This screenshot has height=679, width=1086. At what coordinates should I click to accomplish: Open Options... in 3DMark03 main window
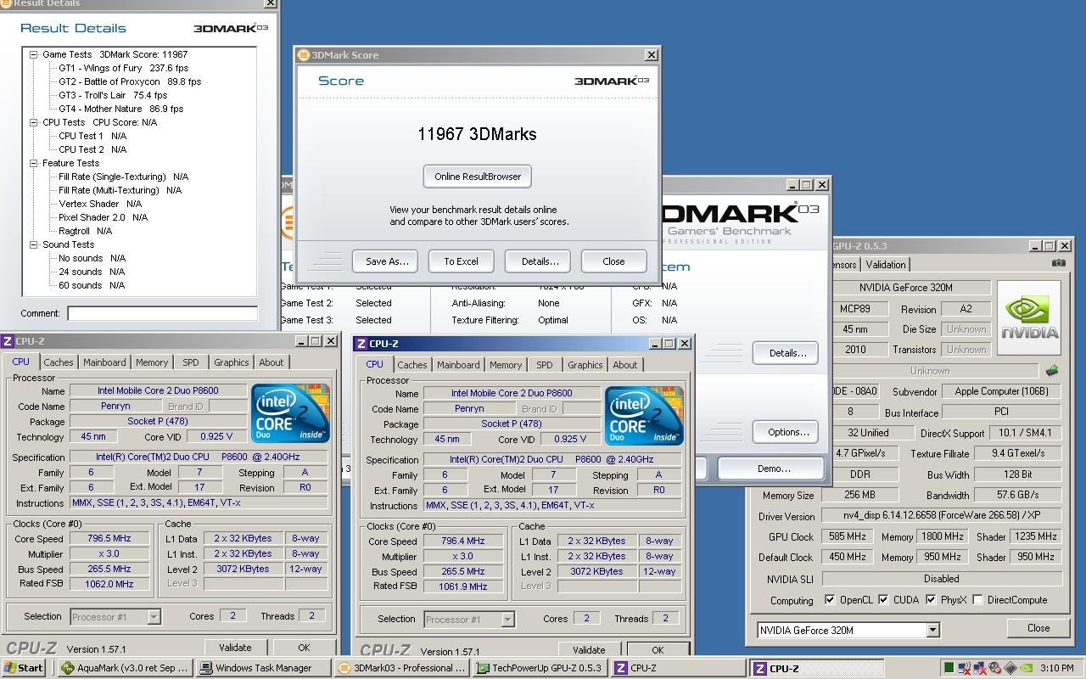coord(787,432)
